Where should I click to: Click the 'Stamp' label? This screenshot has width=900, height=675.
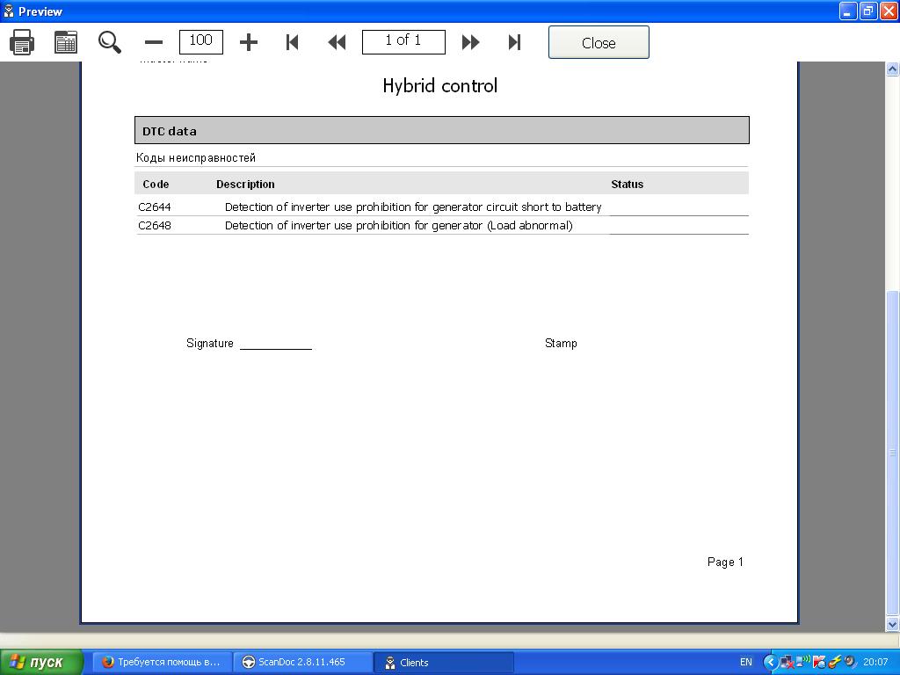point(561,344)
